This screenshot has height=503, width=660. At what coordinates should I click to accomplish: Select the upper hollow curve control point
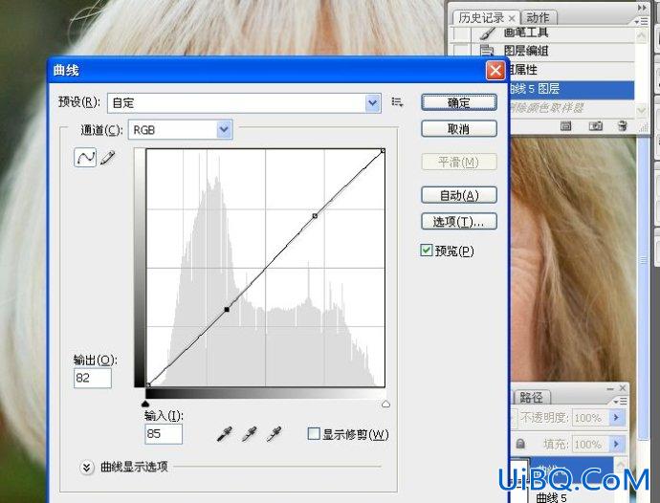pos(315,216)
